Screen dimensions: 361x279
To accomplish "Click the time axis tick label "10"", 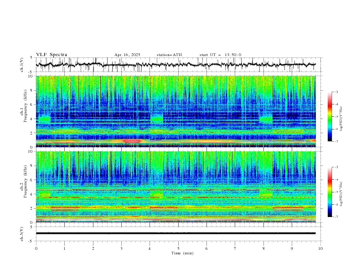I will pos(320,248).
